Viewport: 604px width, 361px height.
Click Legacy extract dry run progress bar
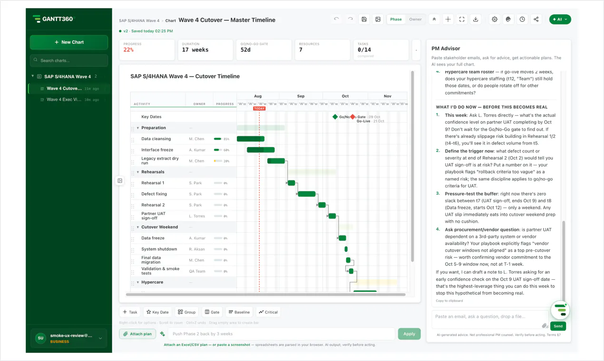pyautogui.click(x=218, y=161)
